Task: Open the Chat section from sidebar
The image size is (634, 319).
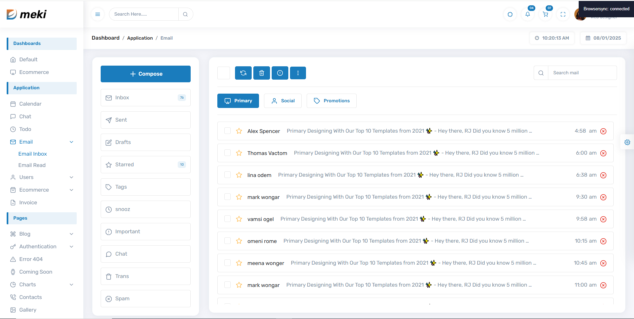Action: pyautogui.click(x=25, y=116)
